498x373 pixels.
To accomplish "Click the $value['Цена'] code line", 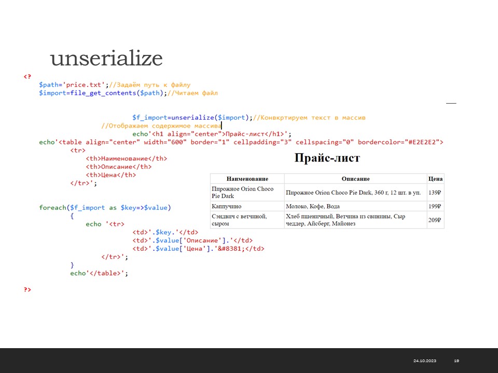I will click(198, 249).
